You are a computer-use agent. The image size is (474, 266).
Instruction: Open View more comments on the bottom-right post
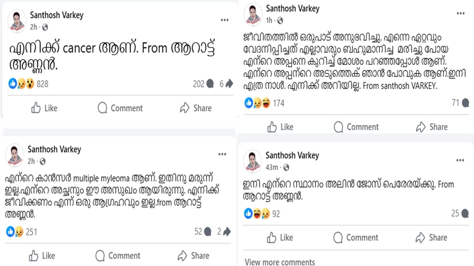[279, 262]
